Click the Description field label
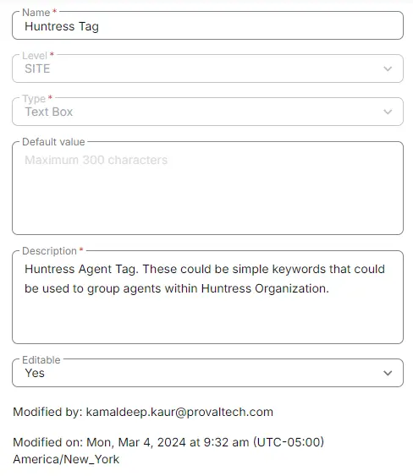Image resolution: width=413 pixels, height=476 pixels. pos(50,251)
